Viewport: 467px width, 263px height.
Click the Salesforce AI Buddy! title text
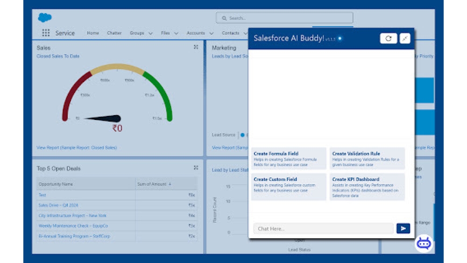[289, 38]
